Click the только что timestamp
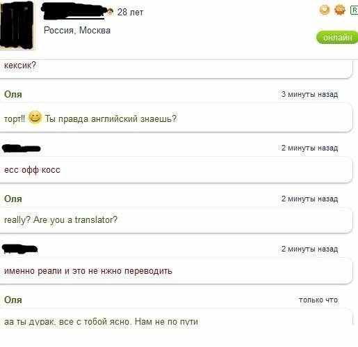Screen dimensions: 358x347 (x=318, y=300)
